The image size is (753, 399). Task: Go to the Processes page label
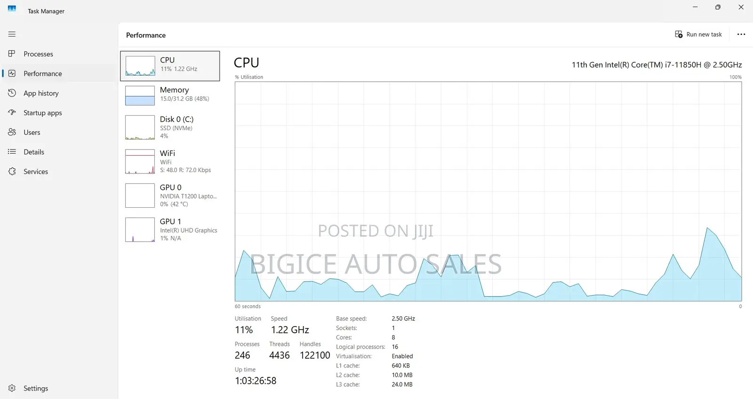(x=38, y=54)
